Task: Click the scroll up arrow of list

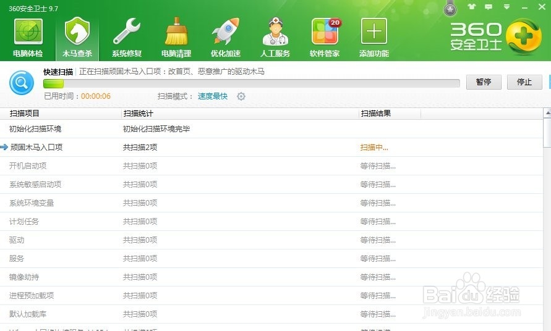Action: (x=547, y=113)
